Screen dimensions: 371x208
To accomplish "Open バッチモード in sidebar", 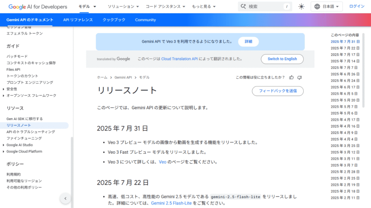I will coord(17,56).
